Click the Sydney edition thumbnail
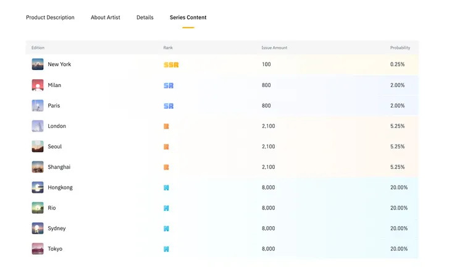 click(38, 228)
